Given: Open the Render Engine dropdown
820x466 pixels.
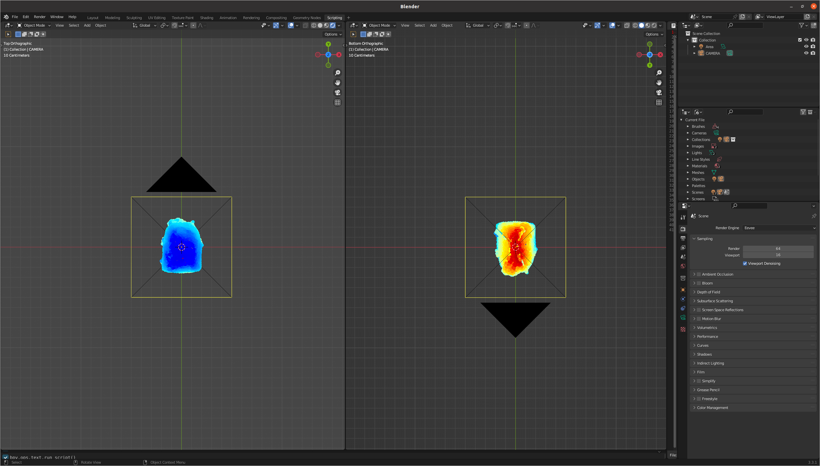Looking at the screenshot, I should (779, 228).
